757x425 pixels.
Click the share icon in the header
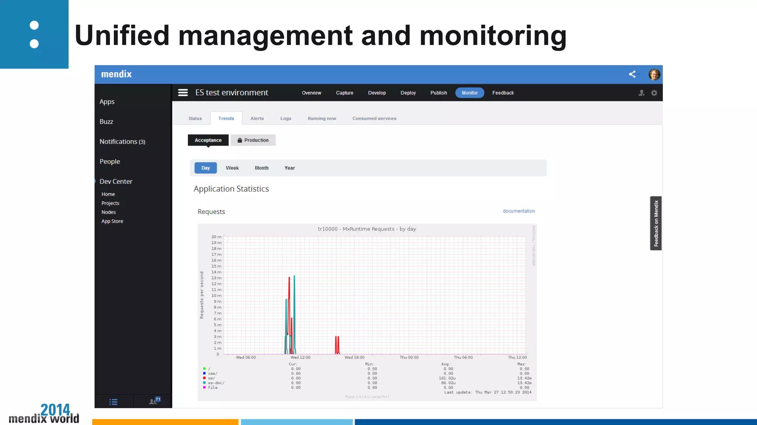(x=632, y=74)
